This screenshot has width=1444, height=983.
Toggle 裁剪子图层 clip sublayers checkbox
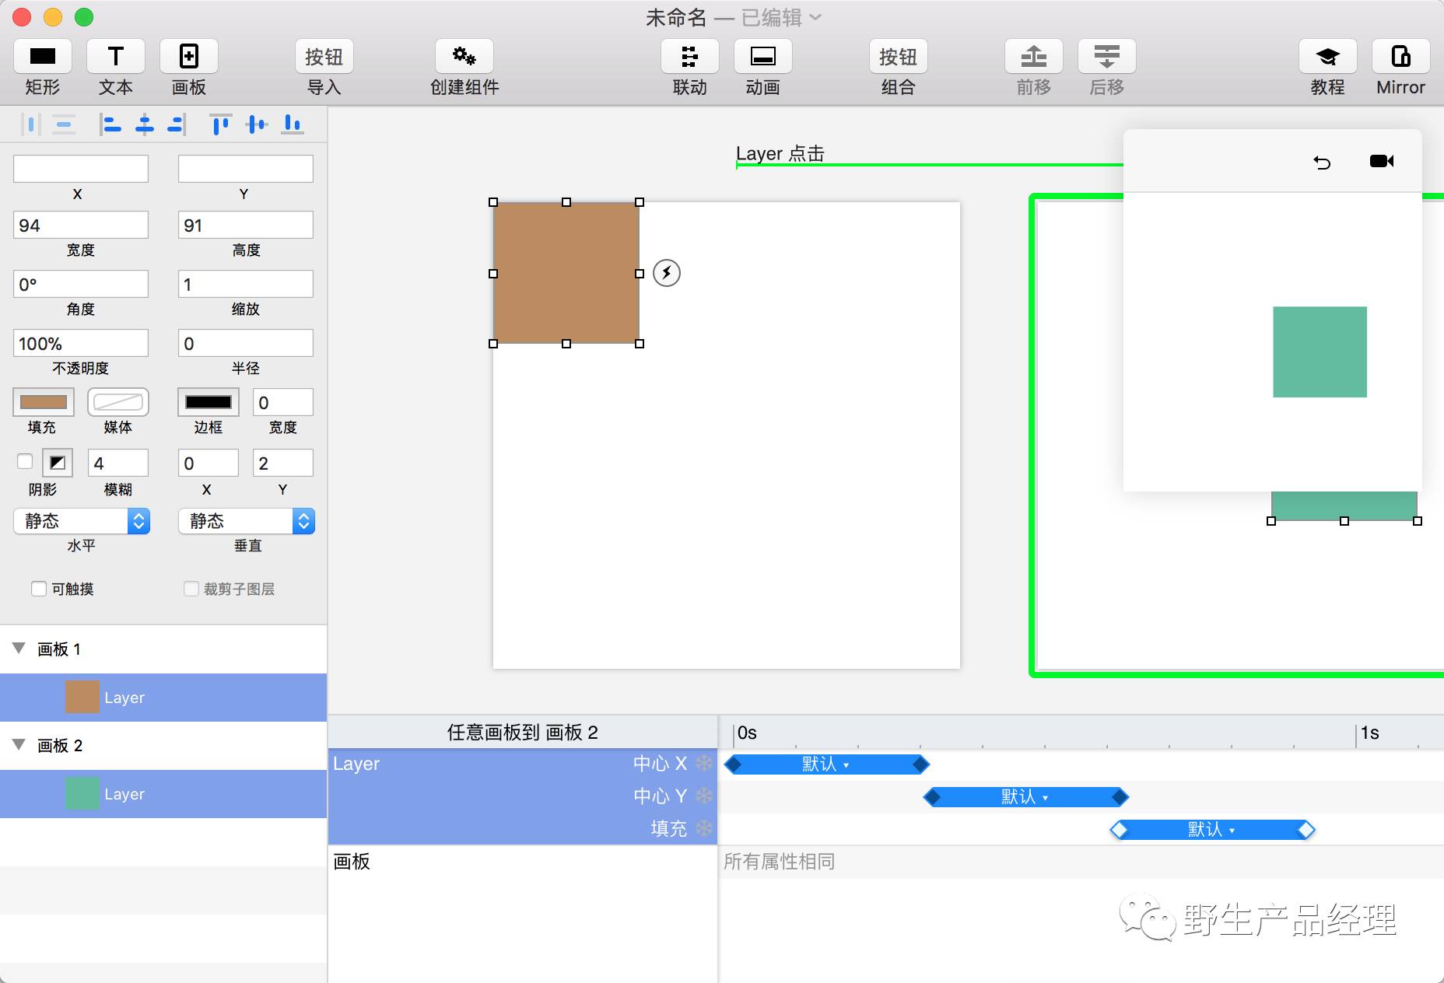pyautogui.click(x=191, y=589)
